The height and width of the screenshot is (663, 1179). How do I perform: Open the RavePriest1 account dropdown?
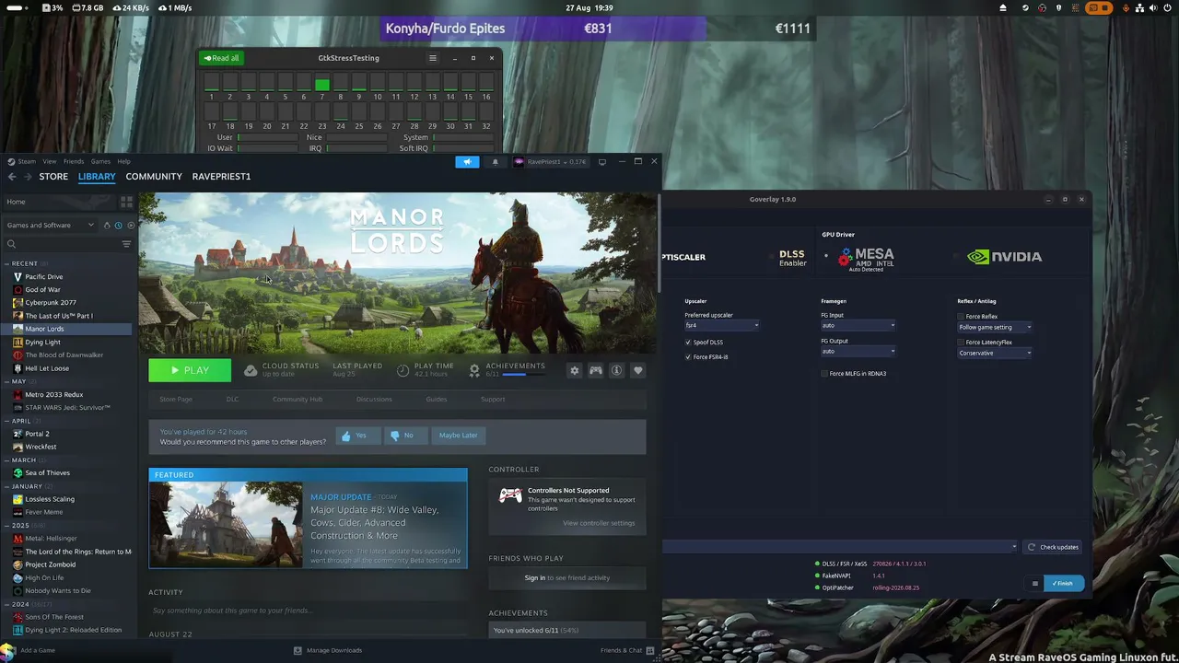pos(550,162)
